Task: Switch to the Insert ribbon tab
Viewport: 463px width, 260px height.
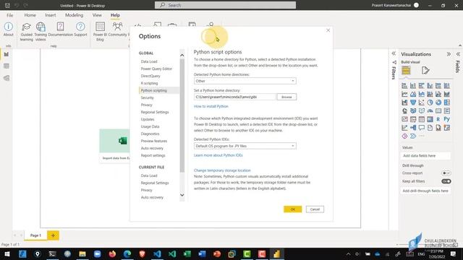Action: coord(50,15)
